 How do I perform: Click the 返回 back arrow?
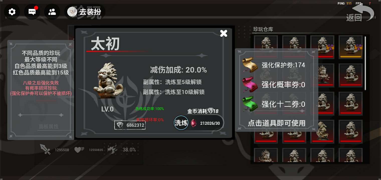click(x=360, y=12)
